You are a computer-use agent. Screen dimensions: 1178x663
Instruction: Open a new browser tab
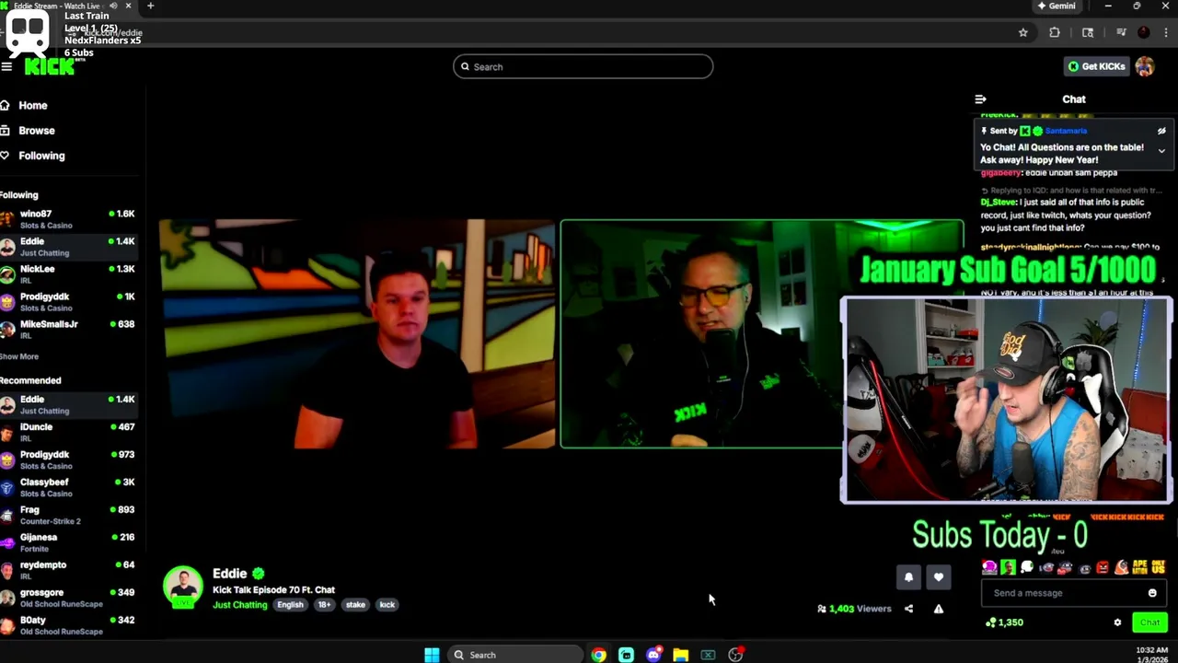(x=150, y=6)
